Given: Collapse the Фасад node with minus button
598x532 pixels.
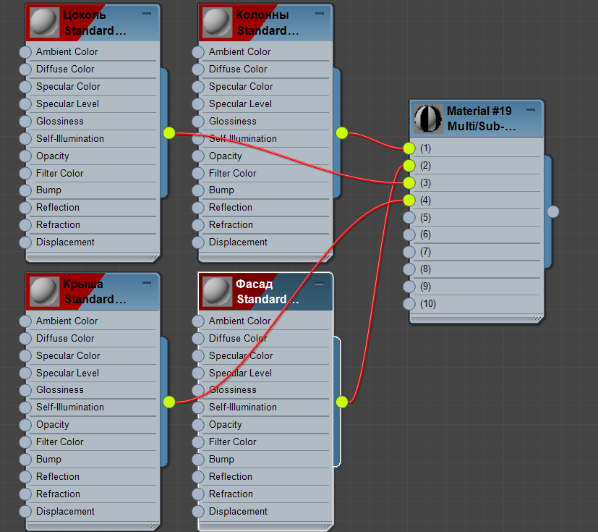Looking at the screenshot, I should pyautogui.click(x=320, y=284).
